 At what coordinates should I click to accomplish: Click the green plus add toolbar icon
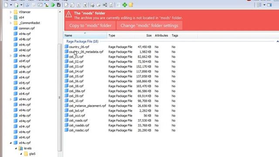point(125,5)
